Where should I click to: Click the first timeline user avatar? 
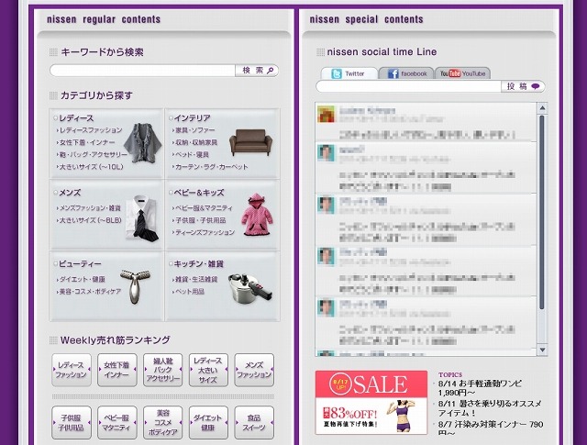point(327,114)
